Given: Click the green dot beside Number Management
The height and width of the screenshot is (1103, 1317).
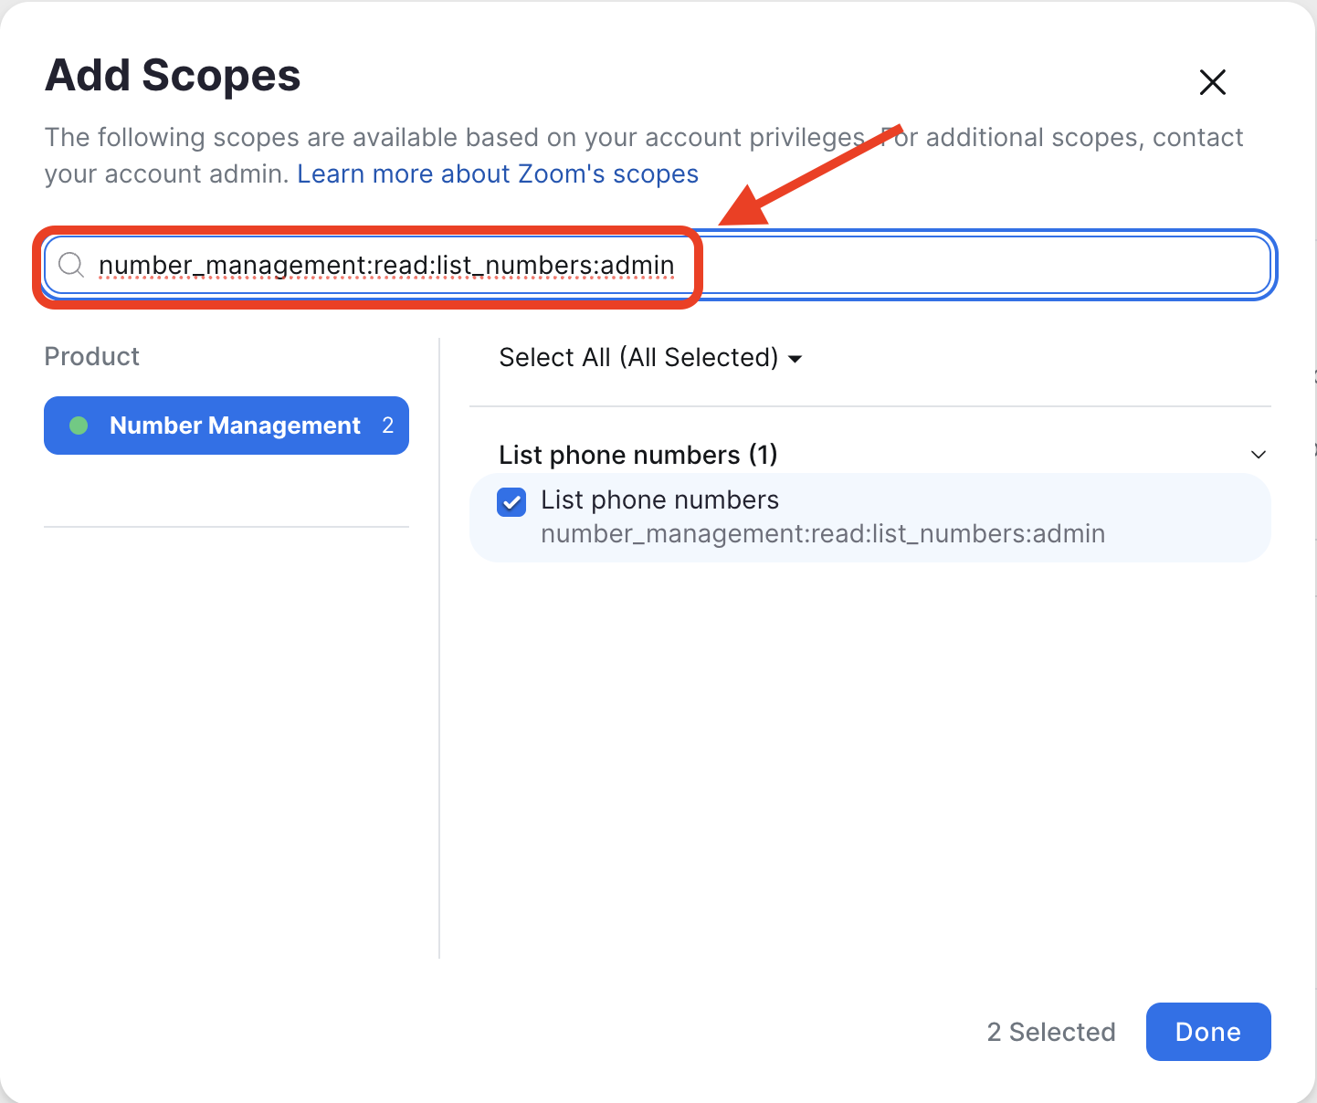Looking at the screenshot, I should [x=79, y=425].
